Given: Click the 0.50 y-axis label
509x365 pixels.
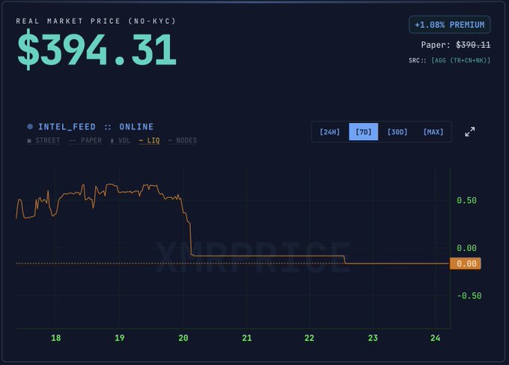Looking at the screenshot, I should click(466, 201).
